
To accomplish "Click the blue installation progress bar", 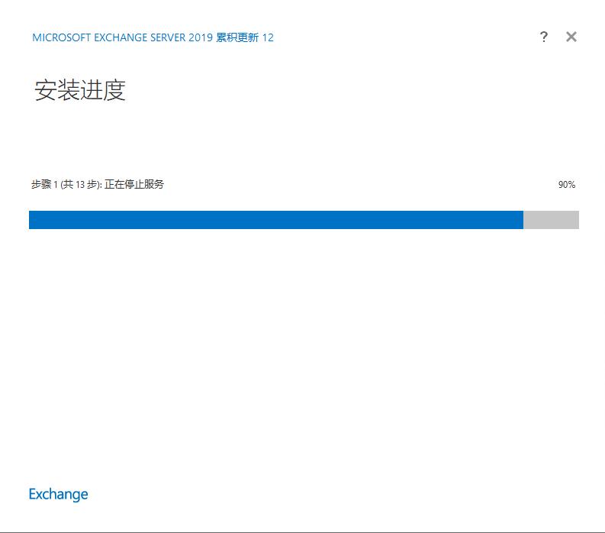I will 304,220.
